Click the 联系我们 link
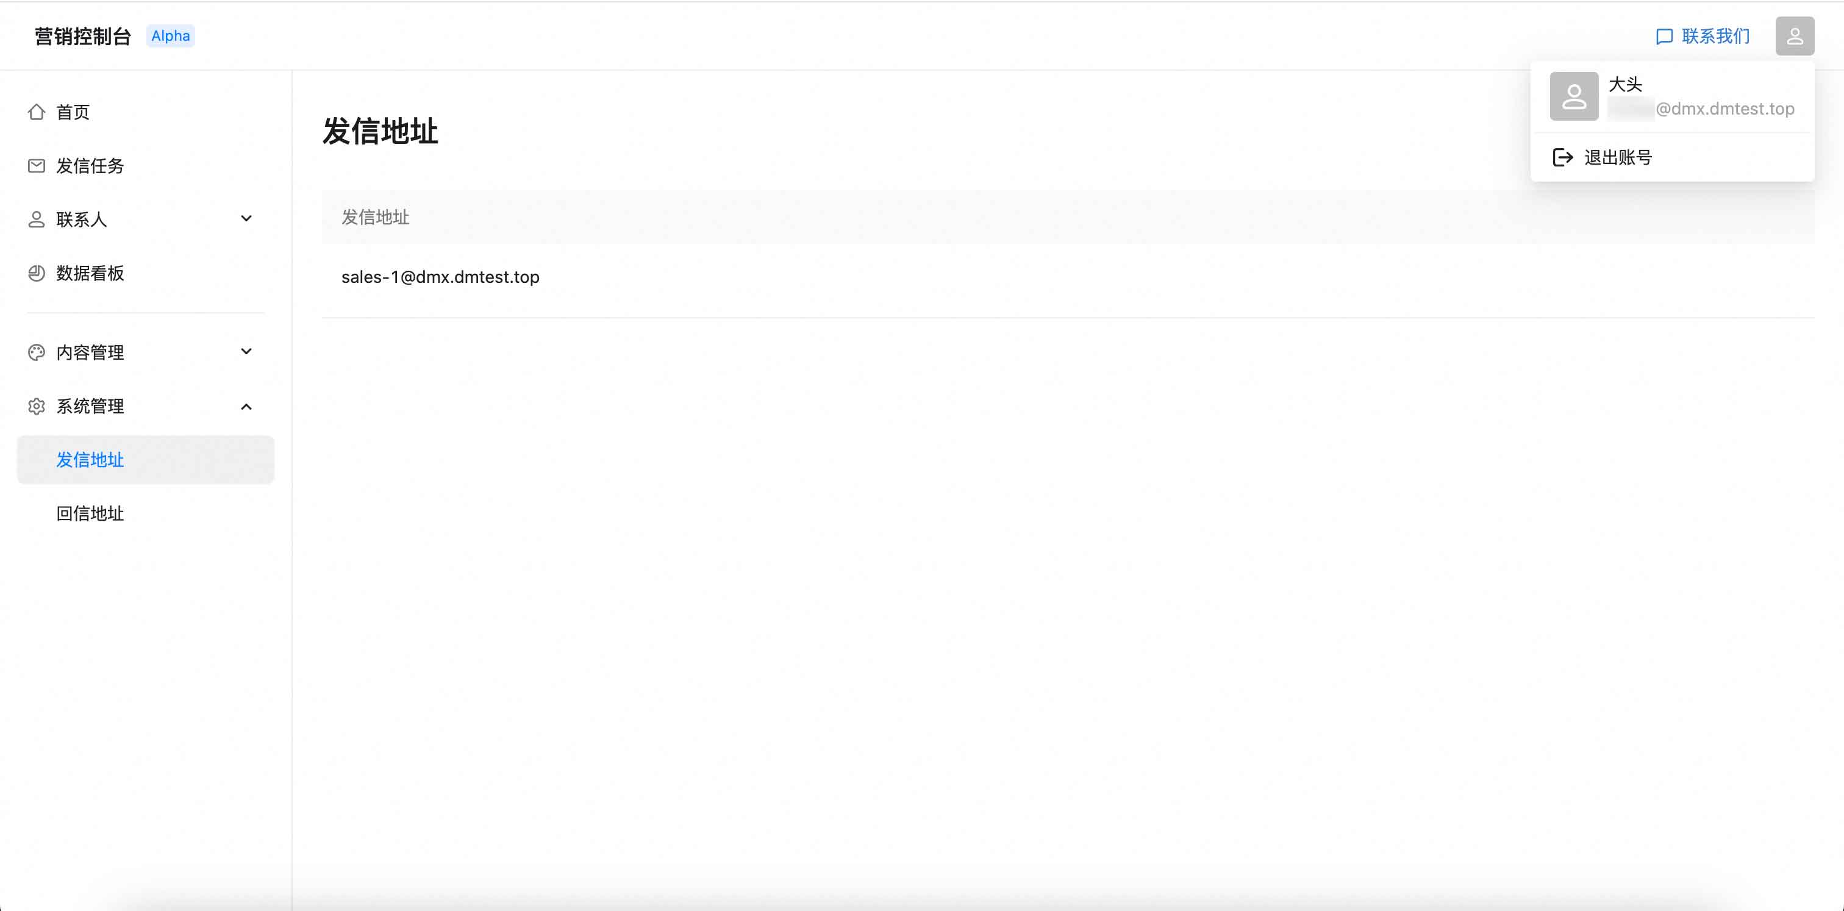 click(x=1715, y=37)
